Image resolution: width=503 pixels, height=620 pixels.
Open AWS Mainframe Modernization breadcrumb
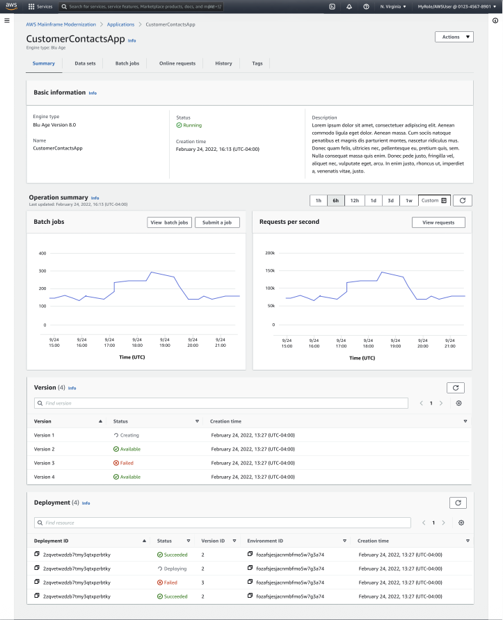[61, 24]
